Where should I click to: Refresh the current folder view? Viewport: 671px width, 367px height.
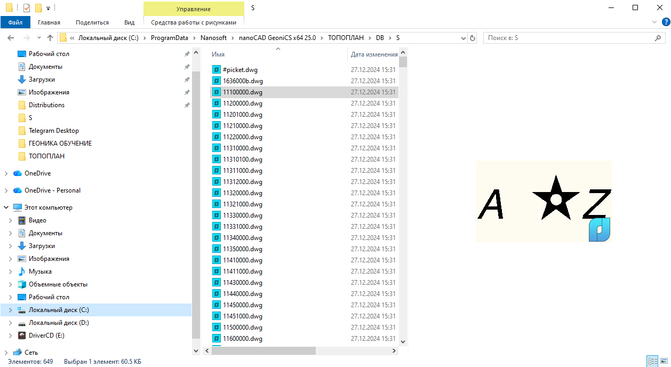point(472,38)
